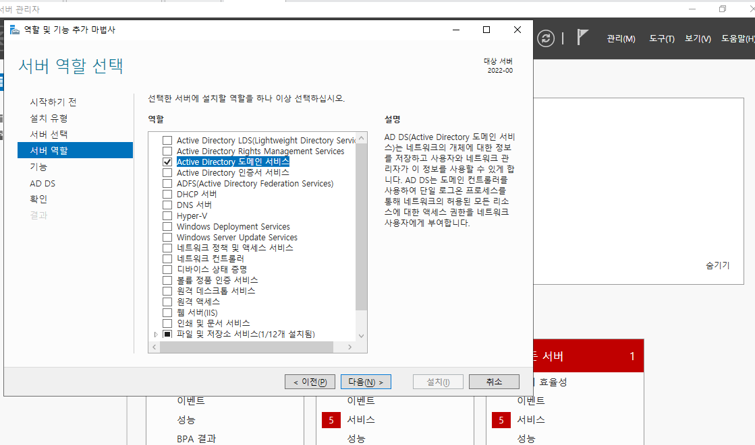Go to 시작하기 전 wizard step
The height and width of the screenshot is (445, 755).
[x=53, y=102]
